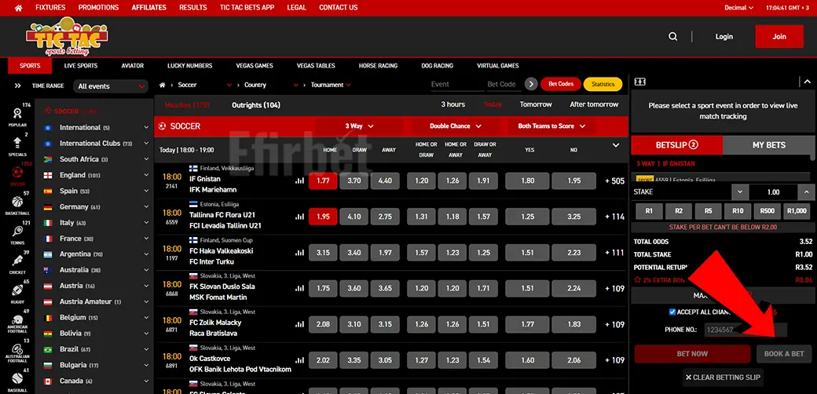The width and height of the screenshot is (817, 394).
Task: Open the Promotions menu item
Action: 98,8
